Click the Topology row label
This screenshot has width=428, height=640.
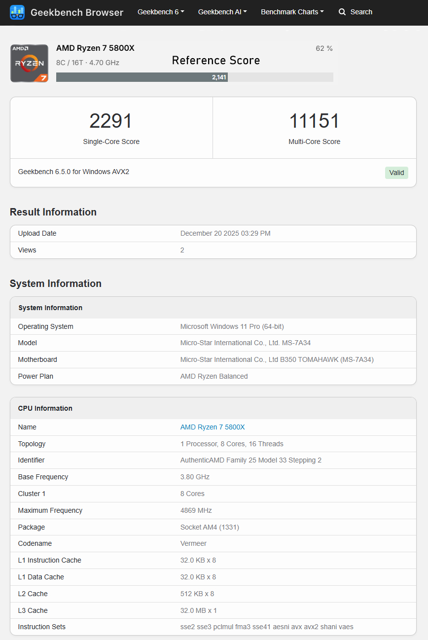point(32,444)
